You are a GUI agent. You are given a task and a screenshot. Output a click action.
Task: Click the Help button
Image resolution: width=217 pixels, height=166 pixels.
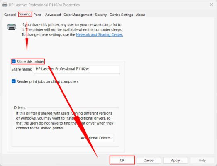pyautogui.click(x=202, y=160)
